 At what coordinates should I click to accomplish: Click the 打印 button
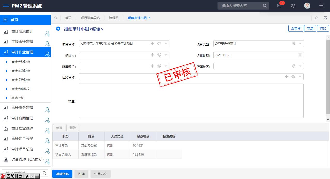click(x=323, y=29)
